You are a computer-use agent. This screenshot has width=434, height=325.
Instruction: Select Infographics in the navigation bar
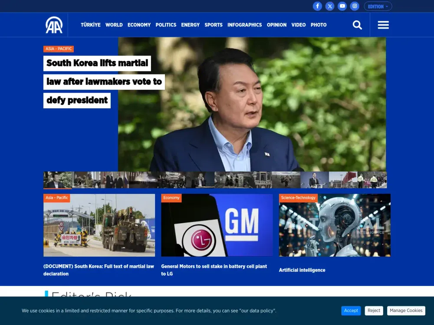[x=244, y=25]
